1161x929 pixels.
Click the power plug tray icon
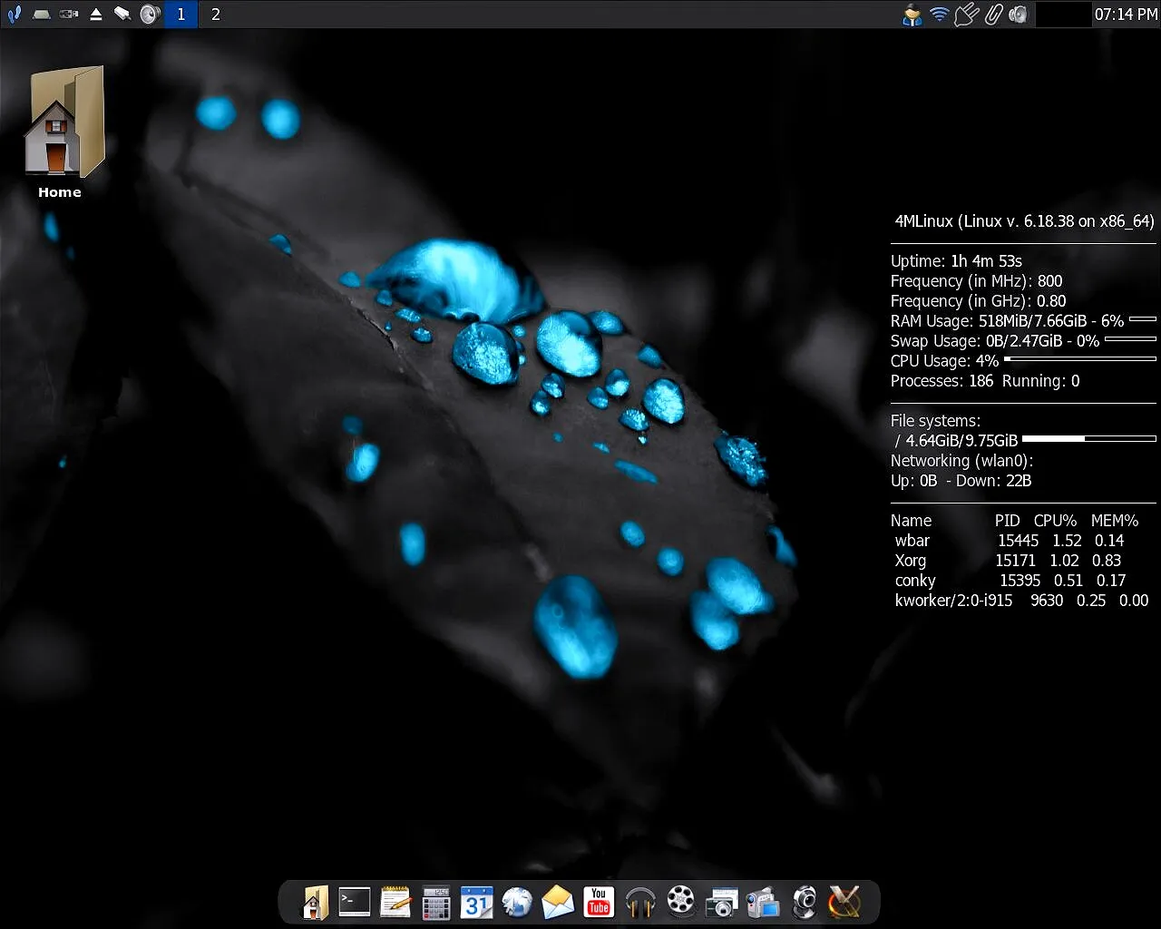coord(967,14)
